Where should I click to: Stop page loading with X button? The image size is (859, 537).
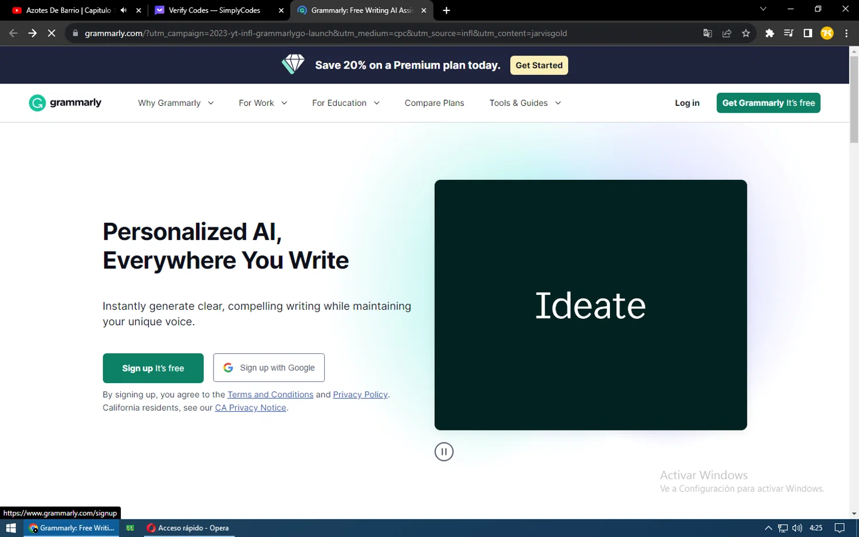[x=52, y=33]
